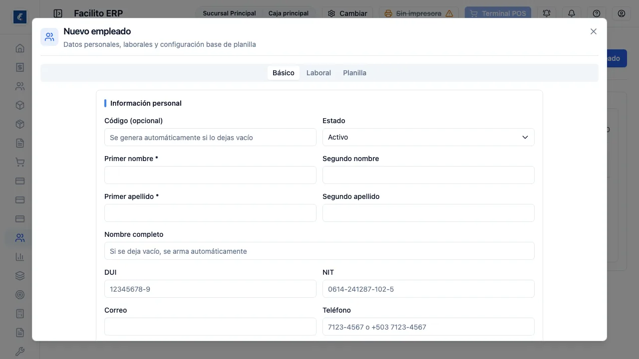Open the Laboral tab
This screenshot has height=359, width=639.
(319, 73)
